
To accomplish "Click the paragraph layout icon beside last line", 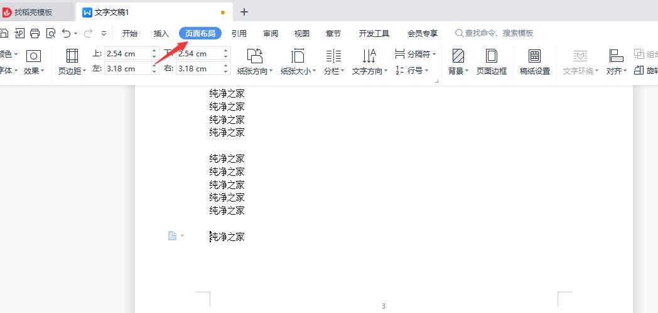I will [172, 236].
